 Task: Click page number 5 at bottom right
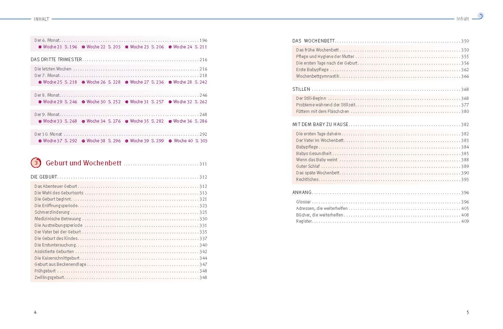point(467,312)
